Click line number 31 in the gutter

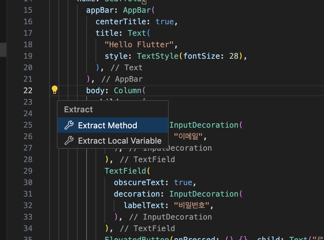click(x=28, y=194)
